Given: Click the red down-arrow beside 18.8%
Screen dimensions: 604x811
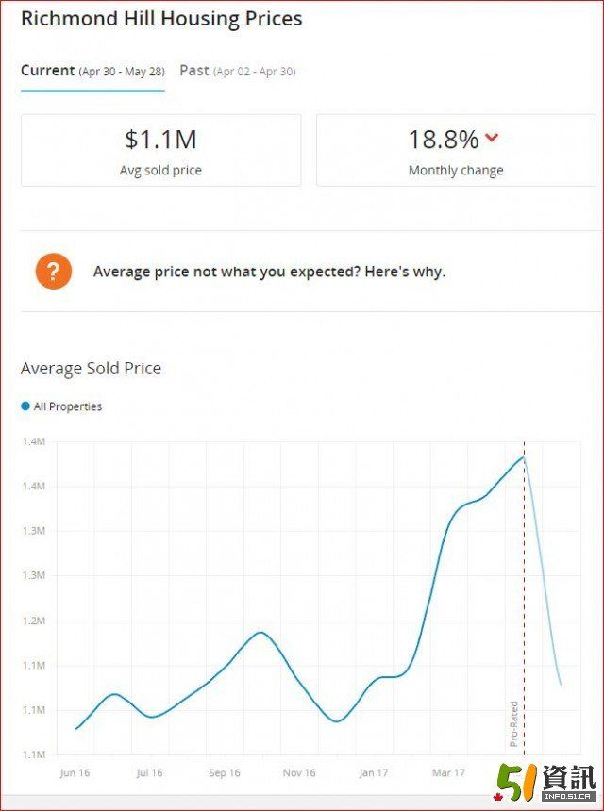Looking at the screenshot, I should point(491,139).
